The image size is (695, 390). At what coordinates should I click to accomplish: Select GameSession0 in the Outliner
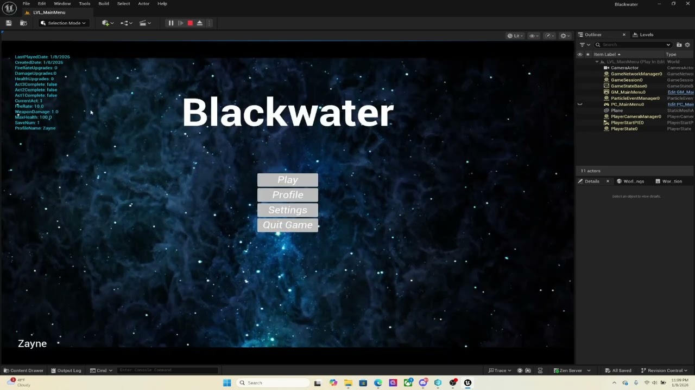tap(627, 80)
